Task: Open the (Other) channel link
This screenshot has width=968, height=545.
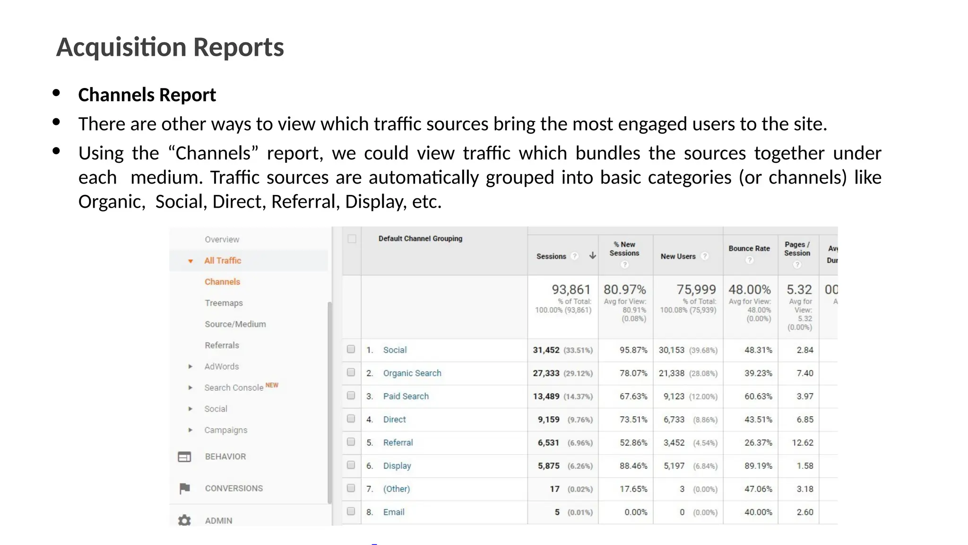Action: [396, 489]
